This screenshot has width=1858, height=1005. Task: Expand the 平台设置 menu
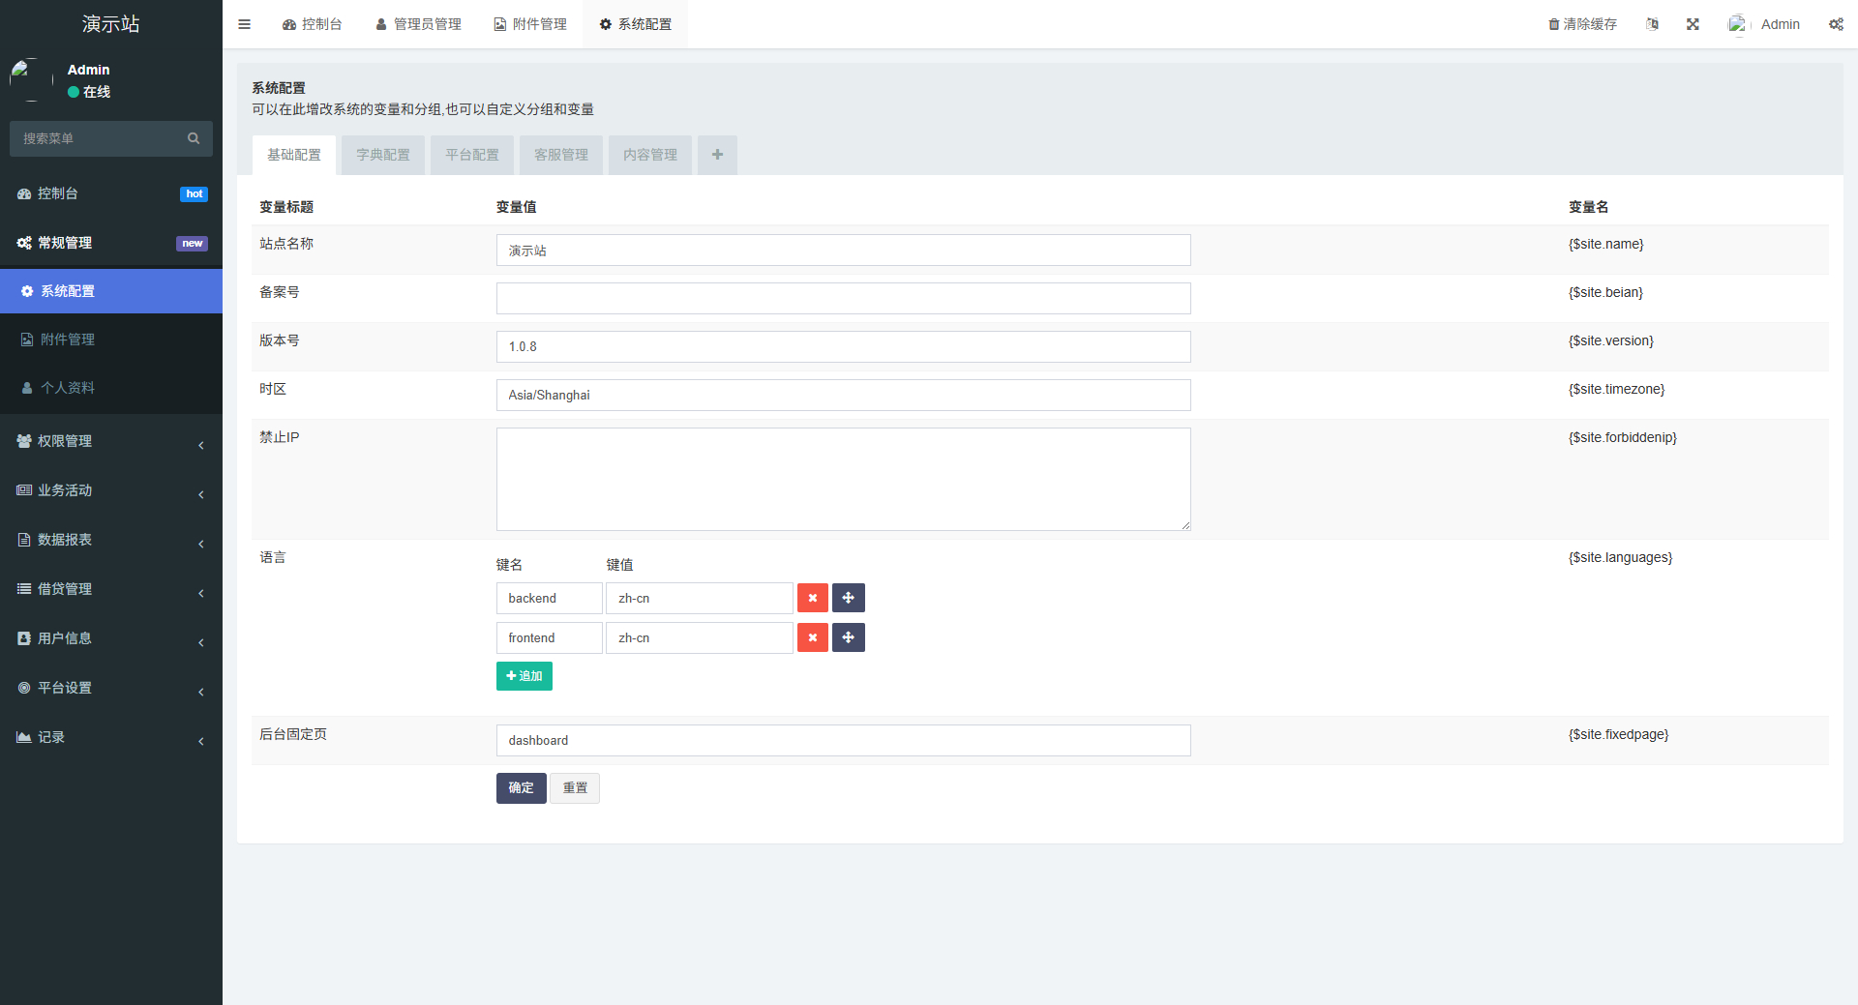coord(66,688)
